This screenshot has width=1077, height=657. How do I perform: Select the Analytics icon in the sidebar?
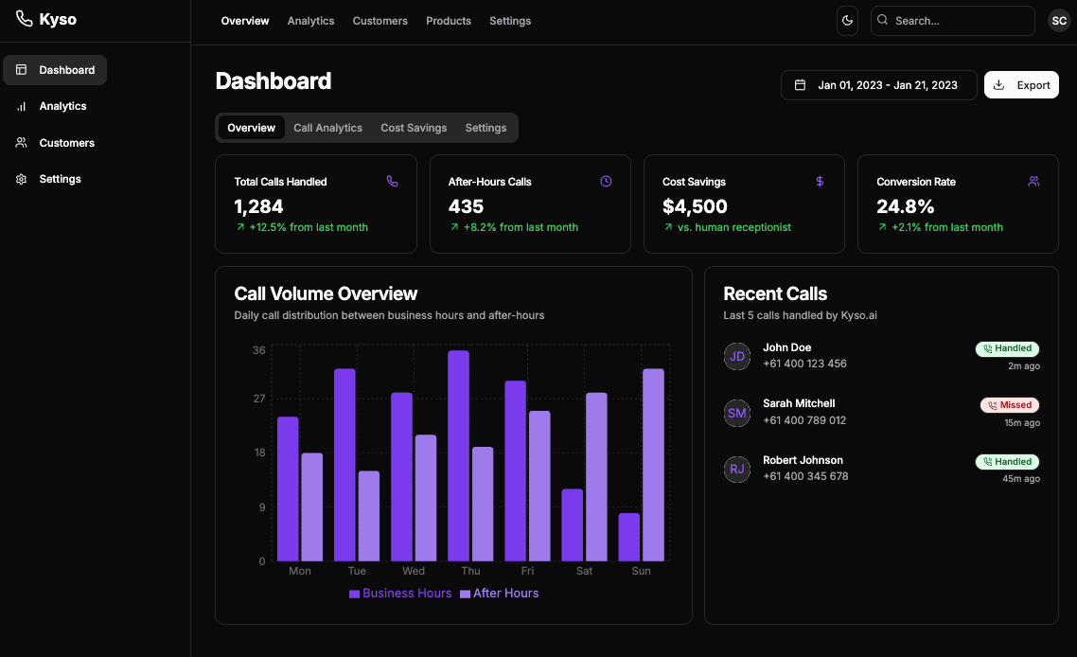pyautogui.click(x=21, y=106)
